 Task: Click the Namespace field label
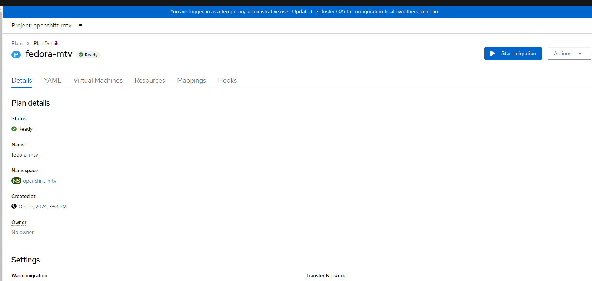coord(24,171)
